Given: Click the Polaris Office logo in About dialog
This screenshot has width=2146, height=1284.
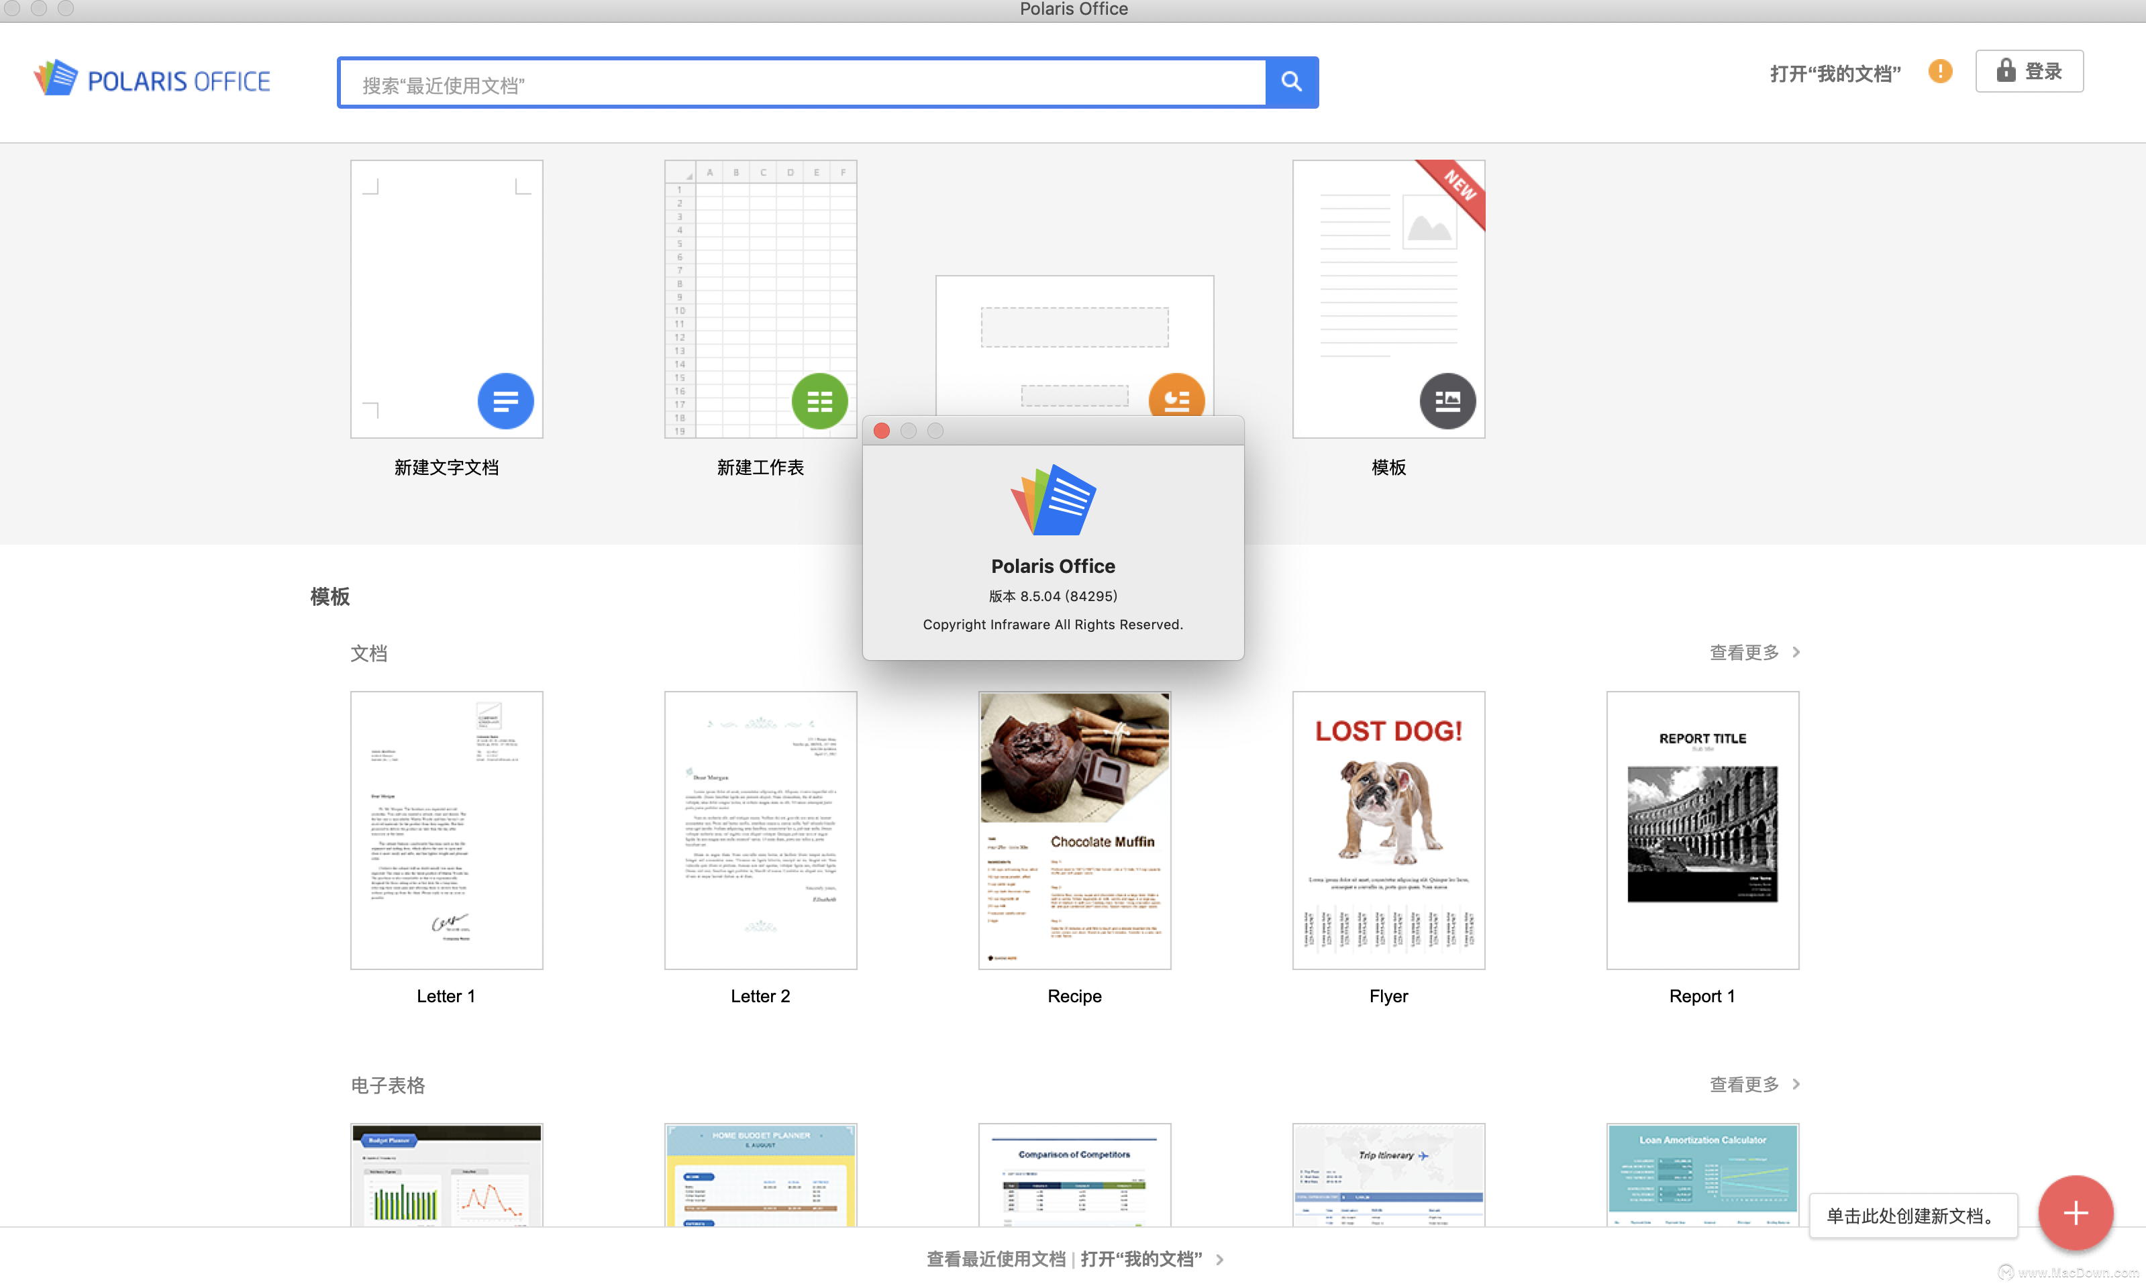Looking at the screenshot, I should point(1053,500).
